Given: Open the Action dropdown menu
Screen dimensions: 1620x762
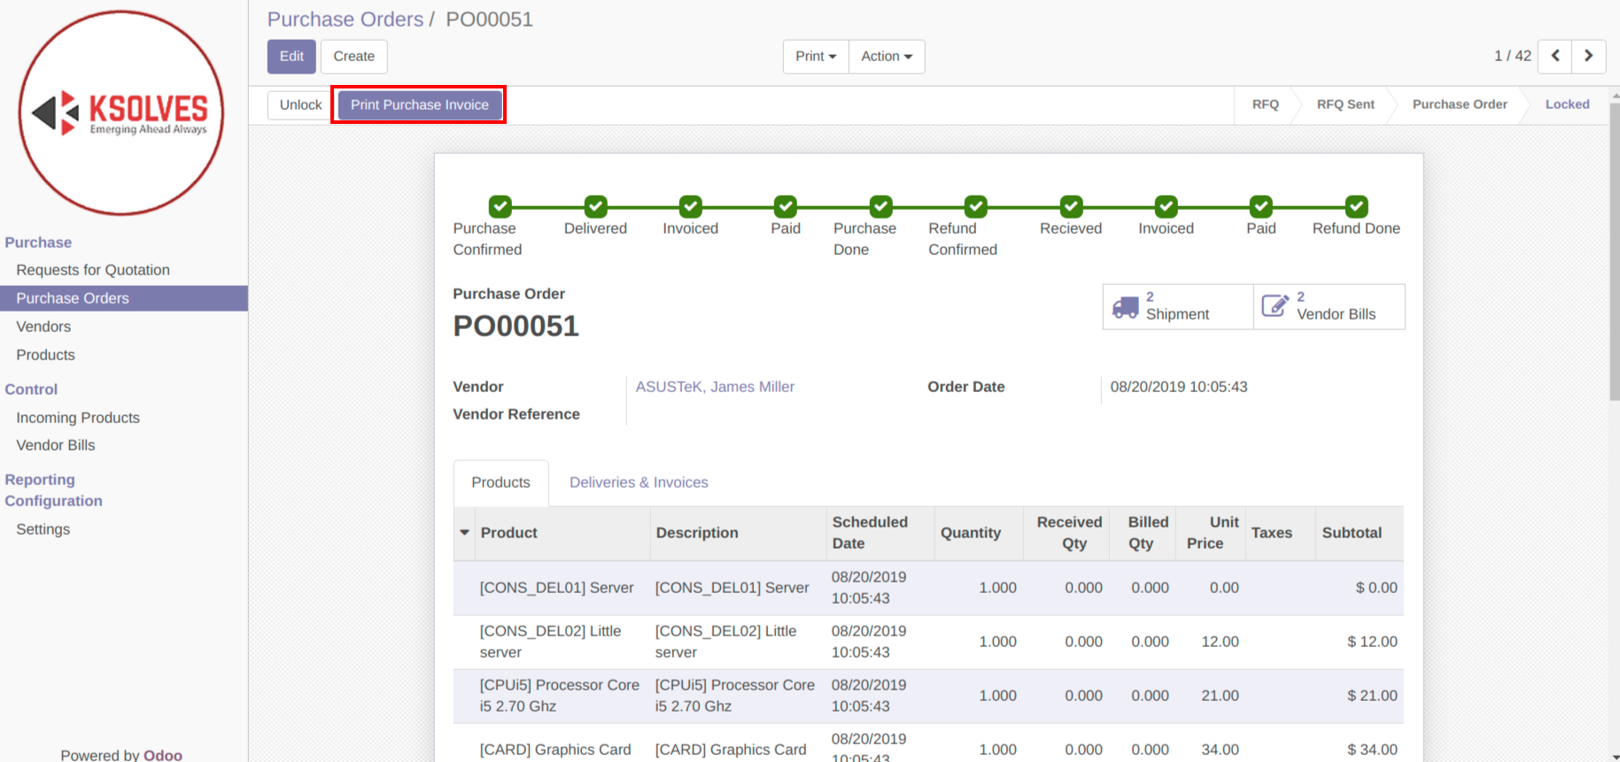Looking at the screenshot, I should coord(886,57).
